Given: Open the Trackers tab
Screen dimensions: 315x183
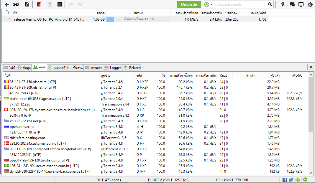Looking at the screenshot, I should click(x=57, y=67).
